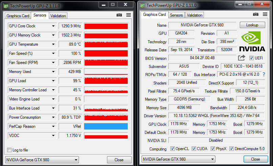
Task: Click the Subvendor ASUS field
Action: 184,66
